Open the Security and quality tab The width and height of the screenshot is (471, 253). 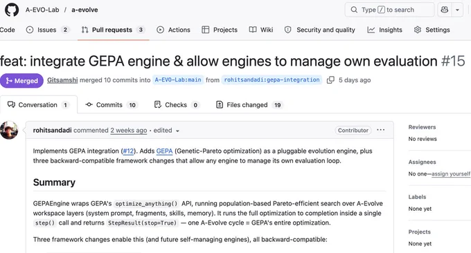pos(320,30)
